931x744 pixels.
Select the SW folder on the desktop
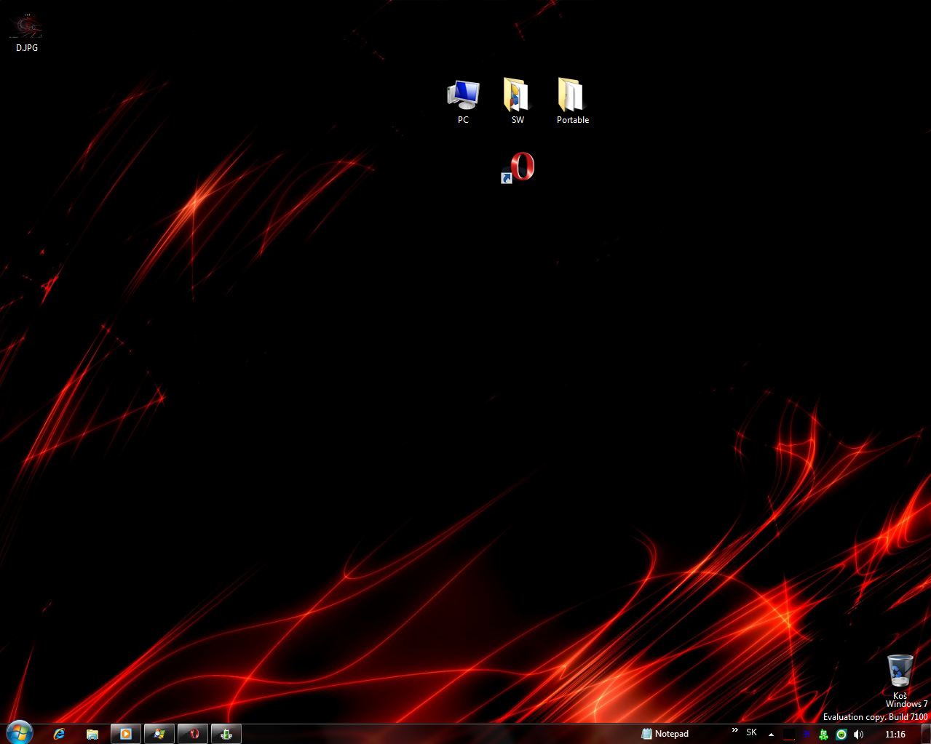coord(517,101)
